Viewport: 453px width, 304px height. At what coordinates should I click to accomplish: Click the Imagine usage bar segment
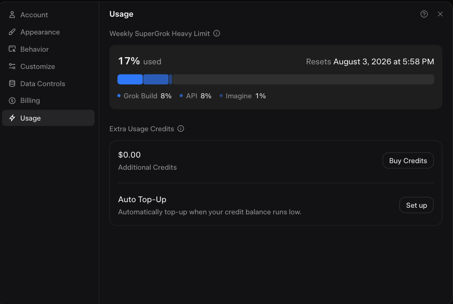click(x=171, y=79)
